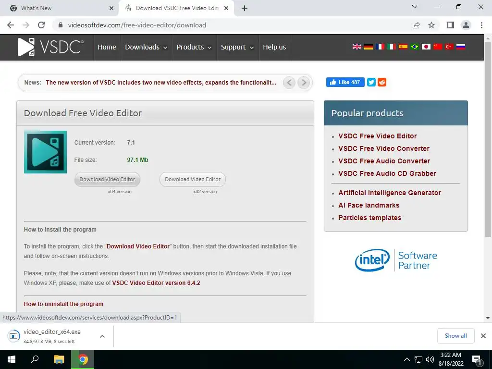Open AI Face landmarks link
This screenshot has height=369, width=492.
click(369, 205)
